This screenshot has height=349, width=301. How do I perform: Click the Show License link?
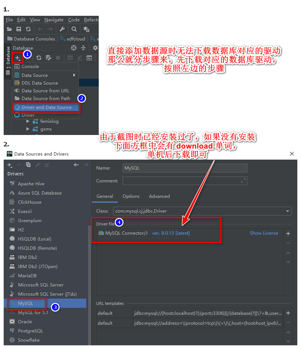coord(264,233)
